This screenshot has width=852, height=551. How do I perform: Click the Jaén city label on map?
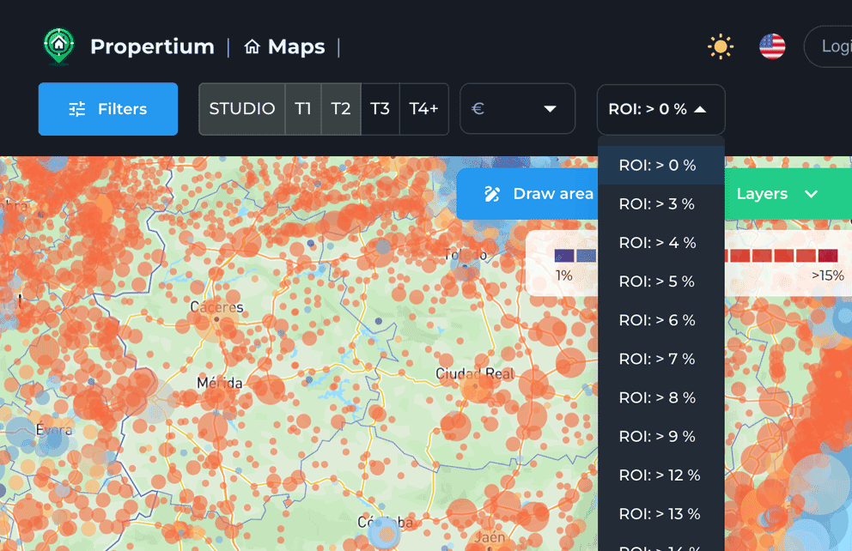pos(489,537)
